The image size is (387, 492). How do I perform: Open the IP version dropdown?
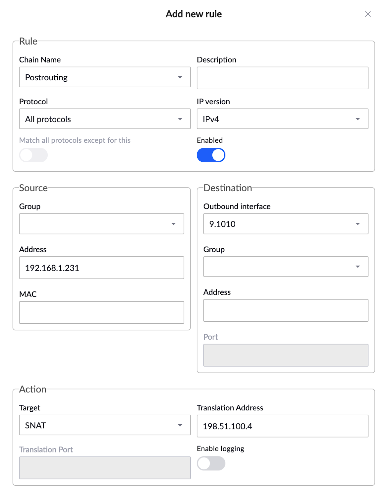click(x=282, y=119)
